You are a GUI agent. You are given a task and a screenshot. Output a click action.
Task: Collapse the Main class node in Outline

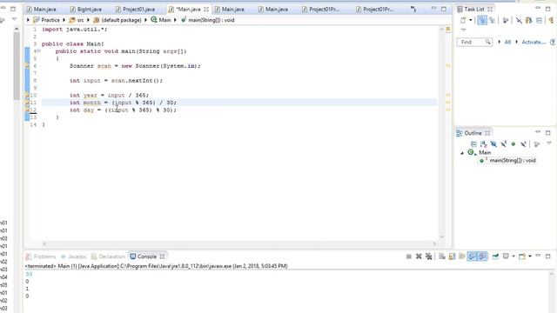[x=462, y=153]
